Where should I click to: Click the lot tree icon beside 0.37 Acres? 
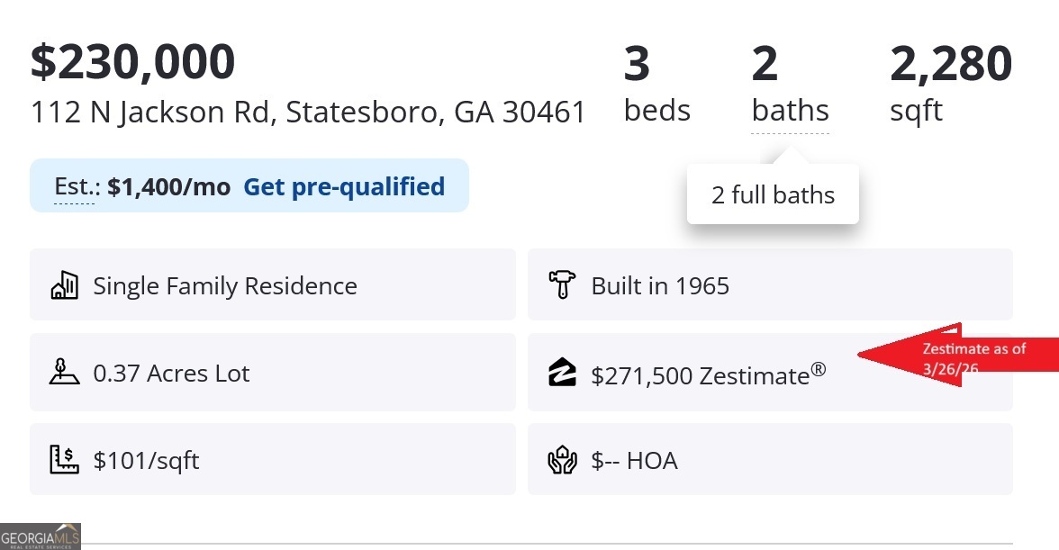tap(64, 373)
